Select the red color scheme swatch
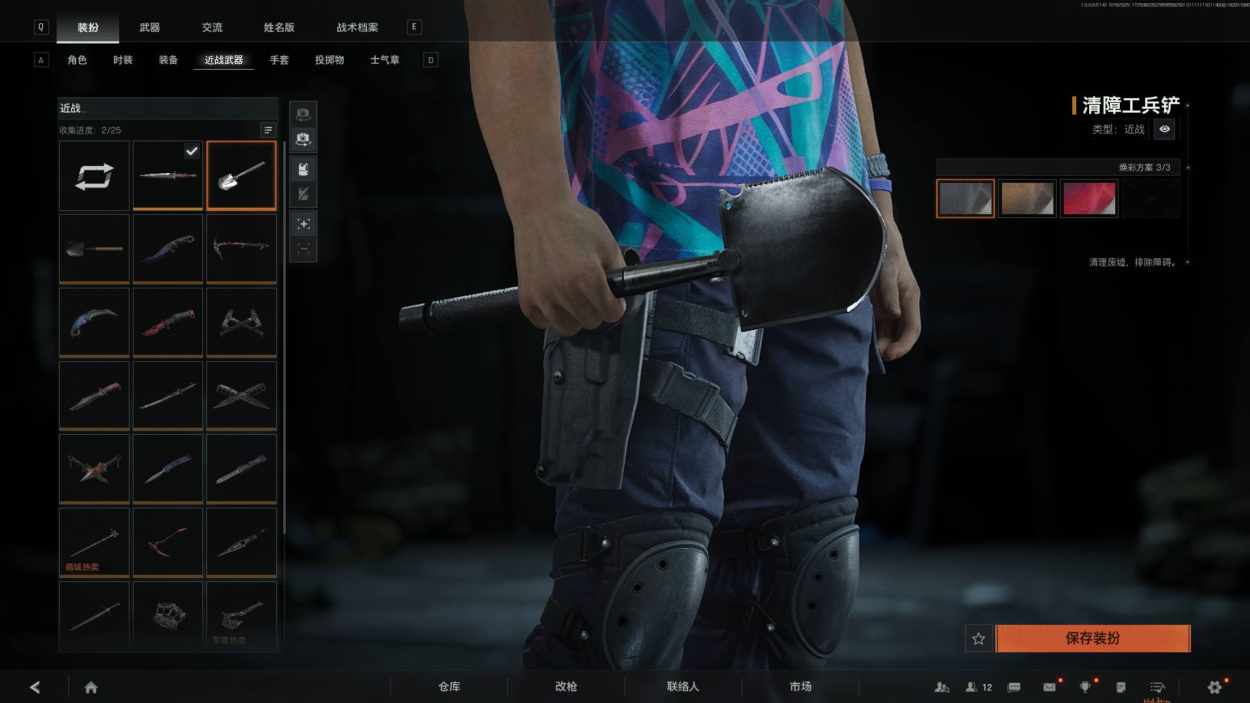This screenshot has width=1250, height=703. coord(1089,199)
